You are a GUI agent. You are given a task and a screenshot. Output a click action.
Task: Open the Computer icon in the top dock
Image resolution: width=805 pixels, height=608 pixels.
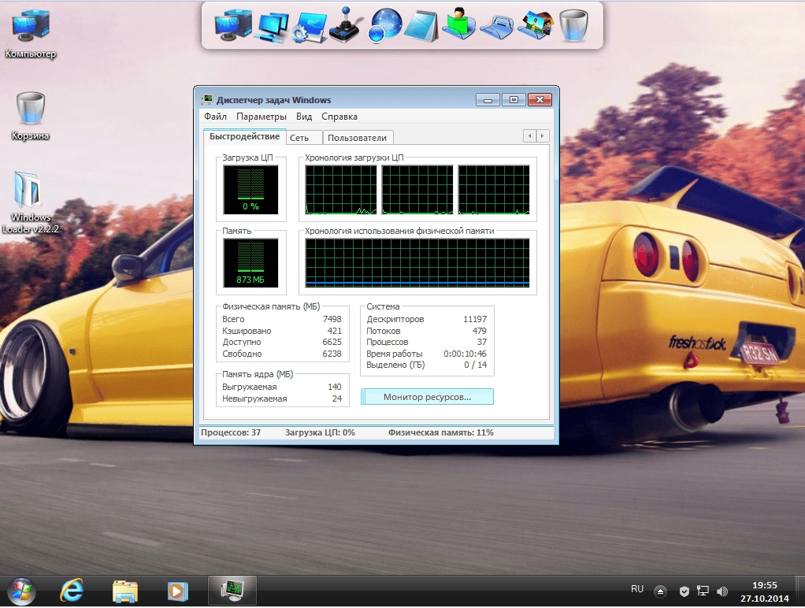pyautogui.click(x=234, y=25)
